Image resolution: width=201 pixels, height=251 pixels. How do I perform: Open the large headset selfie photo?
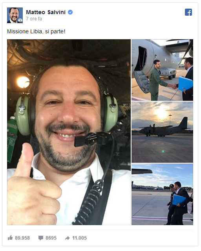pyautogui.click(x=69, y=132)
